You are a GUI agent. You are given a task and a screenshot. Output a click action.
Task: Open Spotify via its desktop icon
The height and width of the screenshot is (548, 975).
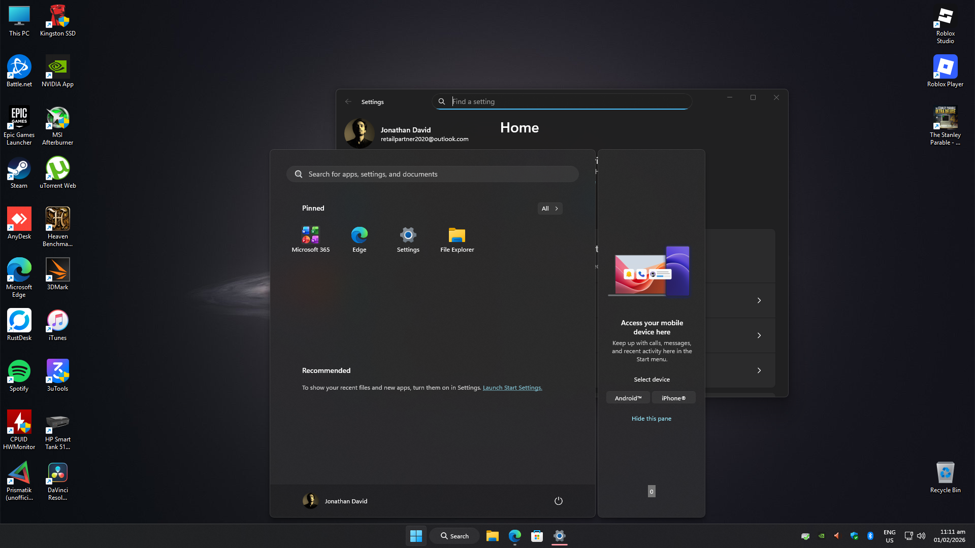point(19,371)
